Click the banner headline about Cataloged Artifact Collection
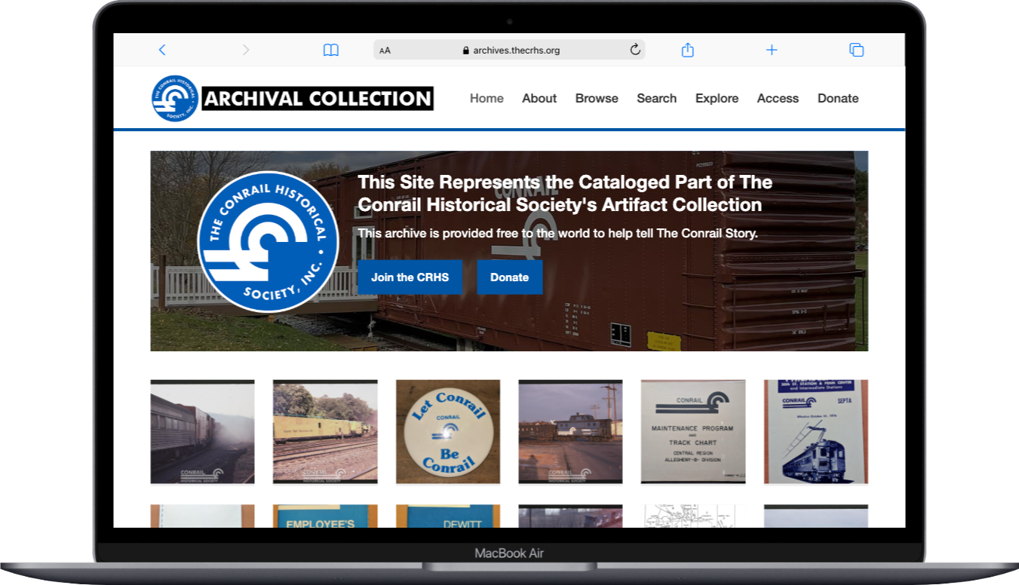The height and width of the screenshot is (585, 1019). pyautogui.click(x=565, y=193)
